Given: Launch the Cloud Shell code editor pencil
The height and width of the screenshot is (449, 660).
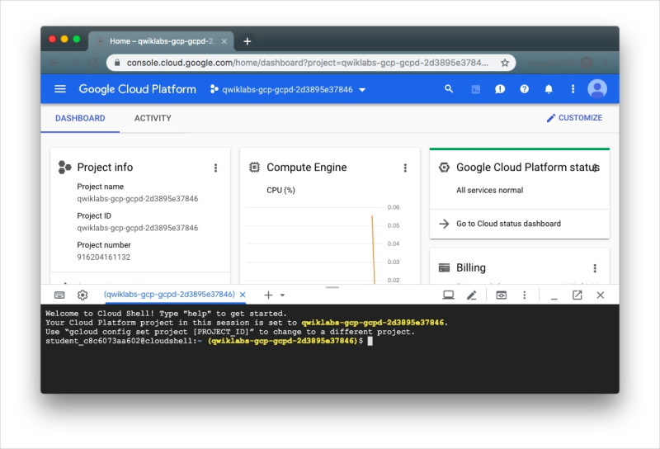Looking at the screenshot, I should click(x=471, y=295).
